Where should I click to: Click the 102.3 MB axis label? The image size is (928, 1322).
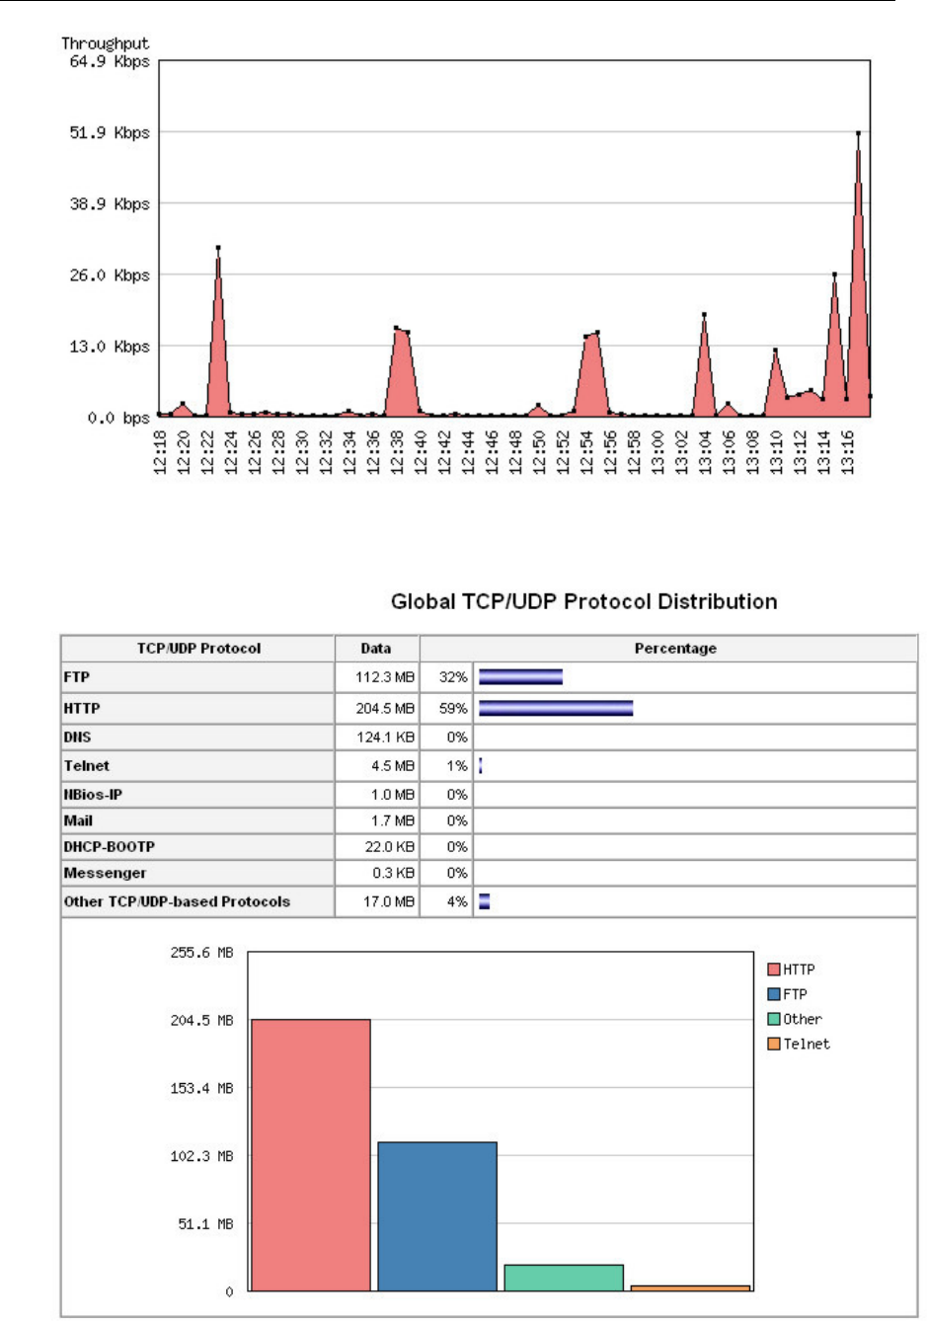201,1156
